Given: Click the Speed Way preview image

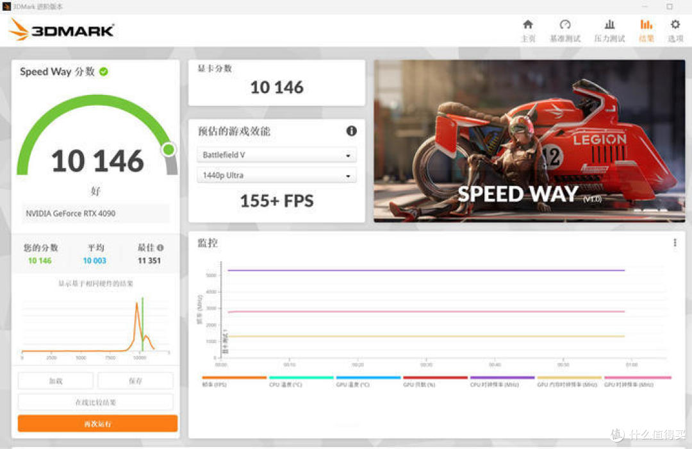Looking at the screenshot, I should coord(529,141).
